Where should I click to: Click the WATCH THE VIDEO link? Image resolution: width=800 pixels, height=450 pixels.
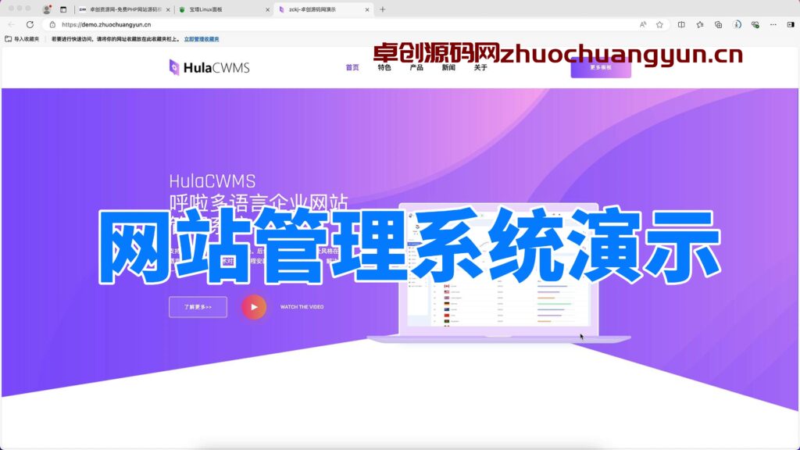tap(302, 307)
